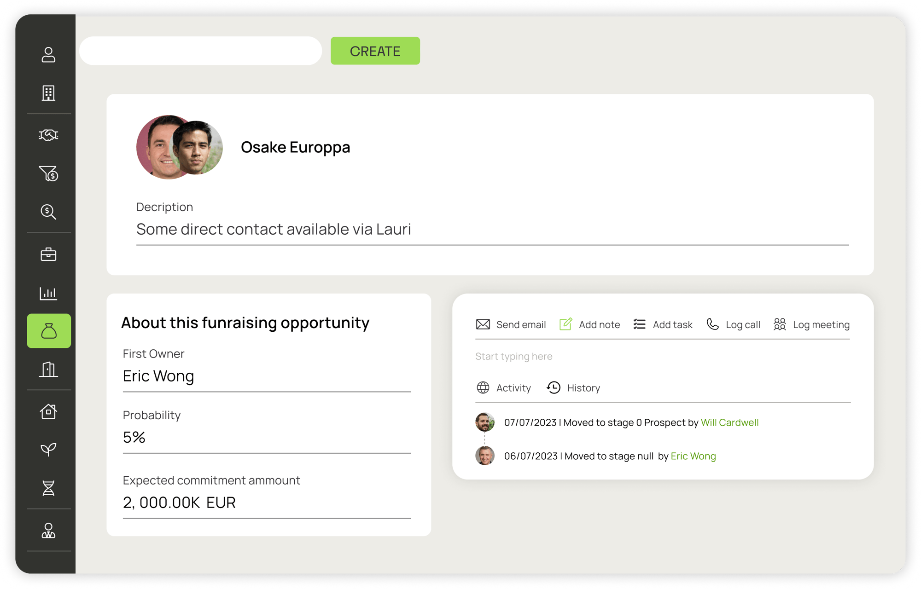Click Will Cardwell's avatar in activity list

pyautogui.click(x=485, y=422)
